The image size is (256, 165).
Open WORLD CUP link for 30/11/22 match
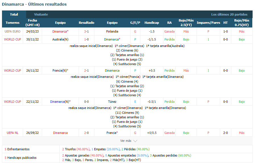coord(13,40)
